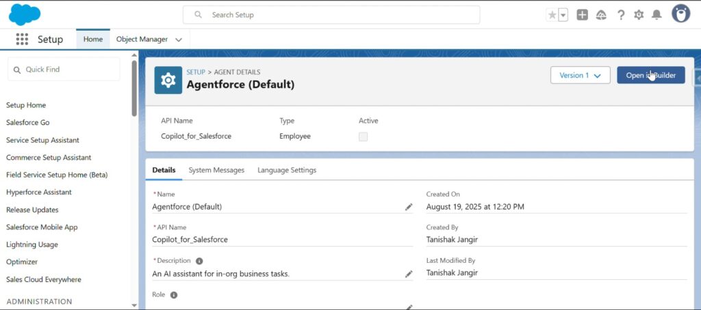Image resolution: width=701 pixels, height=310 pixels.
Task: Open Commerce Setup Assistant in sidebar
Action: tap(49, 158)
